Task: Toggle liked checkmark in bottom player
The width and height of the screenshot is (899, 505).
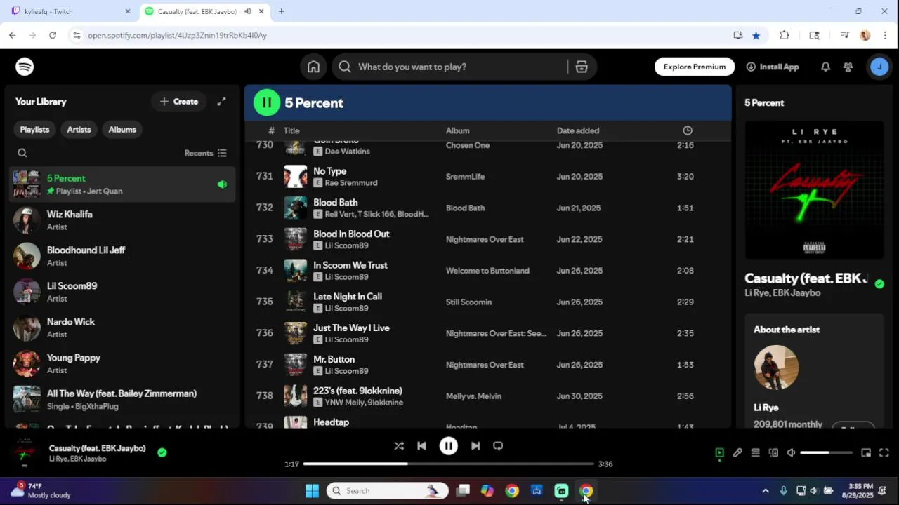Action: [x=162, y=452]
